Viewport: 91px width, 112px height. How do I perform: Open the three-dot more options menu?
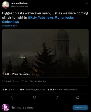87,3
